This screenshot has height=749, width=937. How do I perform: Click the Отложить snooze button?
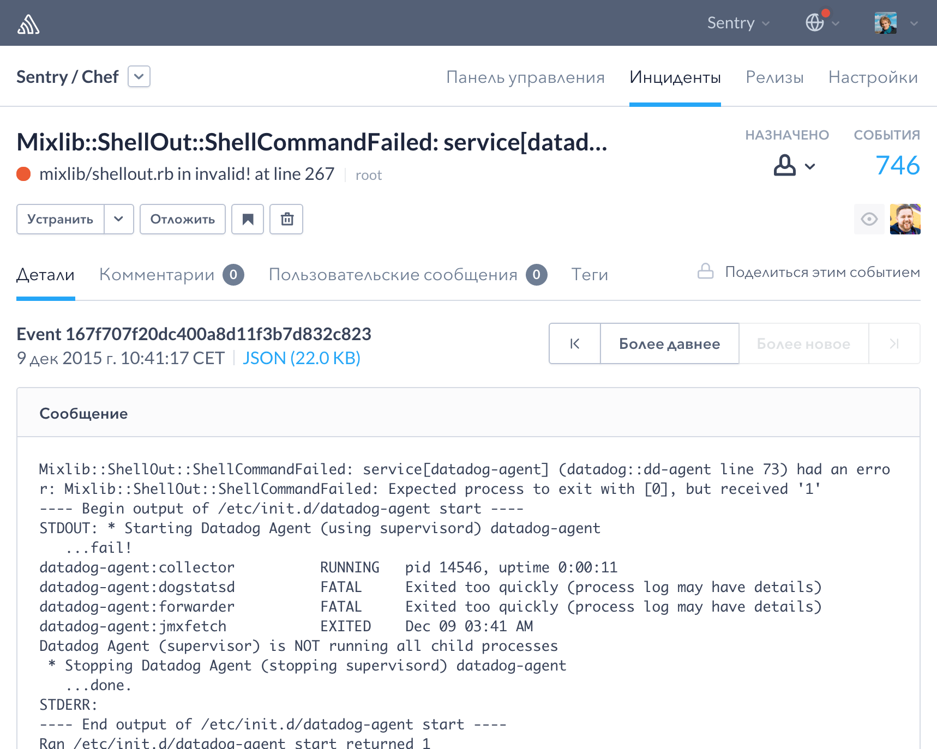(183, 219)
